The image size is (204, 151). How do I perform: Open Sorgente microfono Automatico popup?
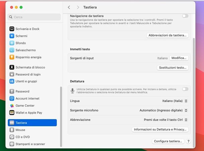(164, 110)
